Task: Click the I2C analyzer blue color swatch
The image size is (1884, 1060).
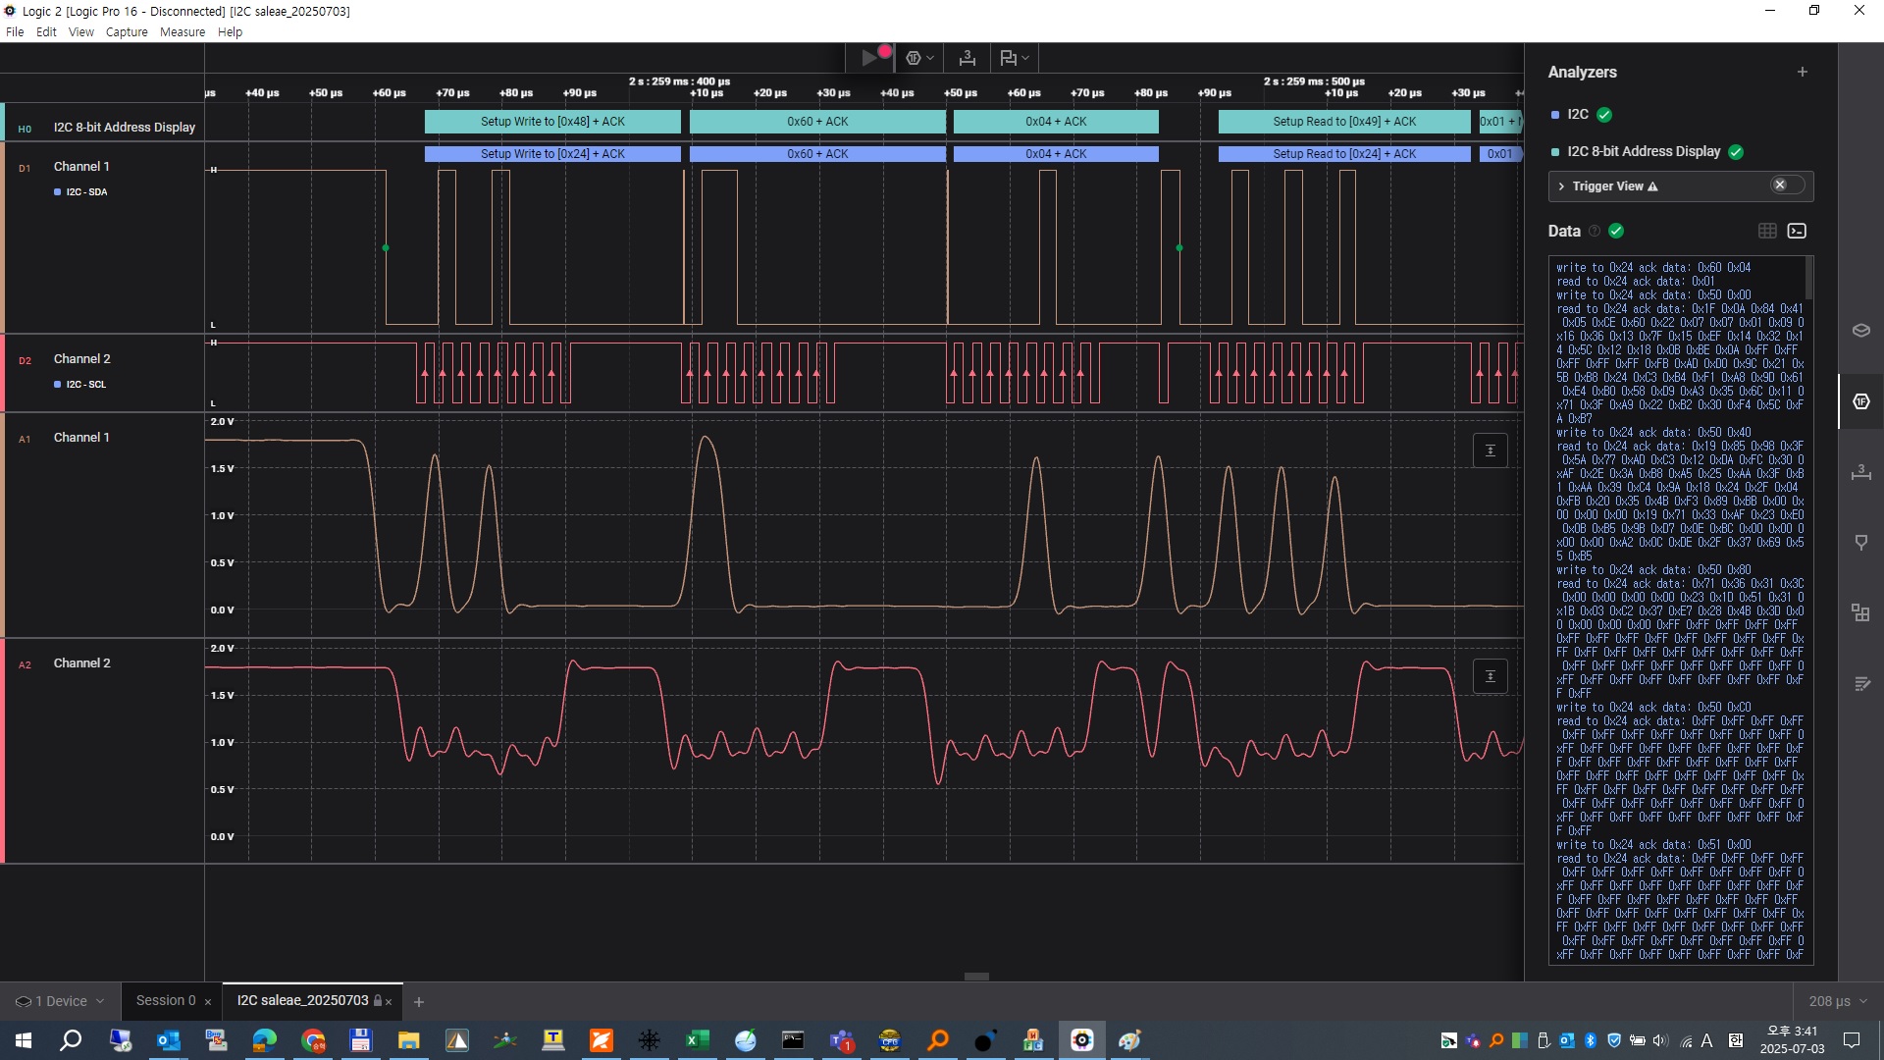Action: pos(1554,115)
